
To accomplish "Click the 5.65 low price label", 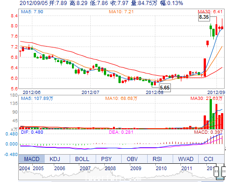I will tap(165, 88).
